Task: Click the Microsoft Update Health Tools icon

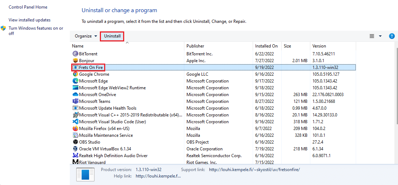Action: (x=75, y=108)
